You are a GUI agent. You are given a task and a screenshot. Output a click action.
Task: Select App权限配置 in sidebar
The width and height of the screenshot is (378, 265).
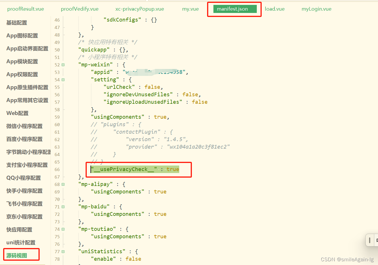[x=22, y=74]
